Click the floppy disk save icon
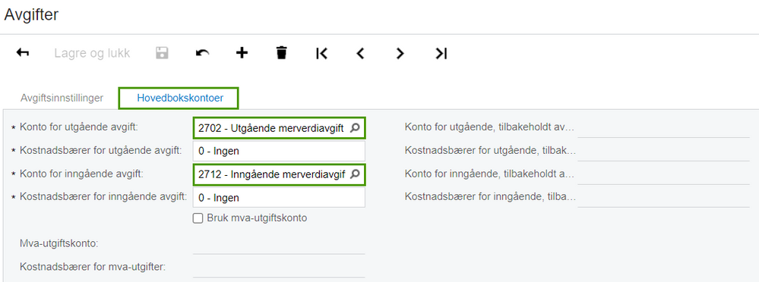This screenshot has width=759, height=282. (162, 52)
